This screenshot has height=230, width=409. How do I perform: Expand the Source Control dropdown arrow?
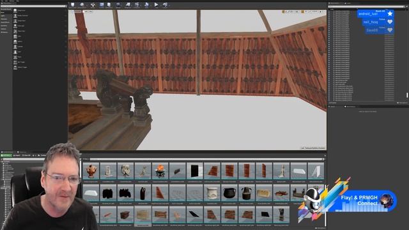click(86, 5)
